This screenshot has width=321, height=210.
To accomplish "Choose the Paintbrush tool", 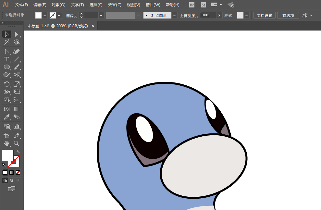I will tap(17, 67).
